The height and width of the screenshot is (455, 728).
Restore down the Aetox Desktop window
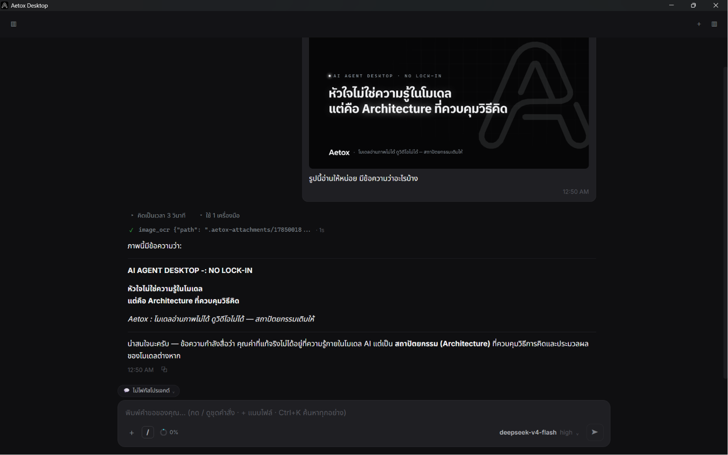[x=693, y=6]
